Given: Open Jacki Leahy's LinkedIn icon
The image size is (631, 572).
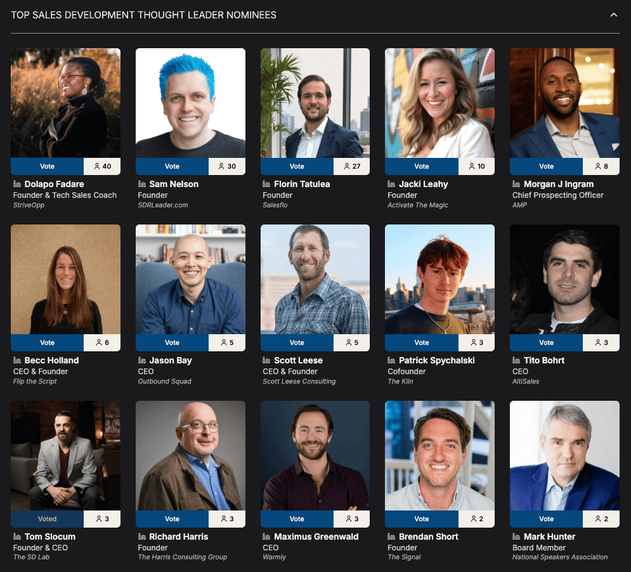Looking at the screenshot, I should (391, 184).
